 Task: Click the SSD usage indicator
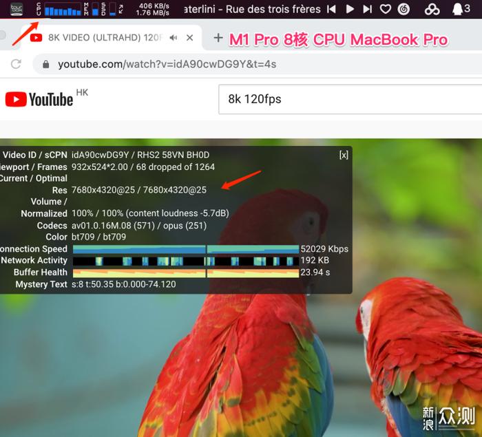(x=112, y=9)
